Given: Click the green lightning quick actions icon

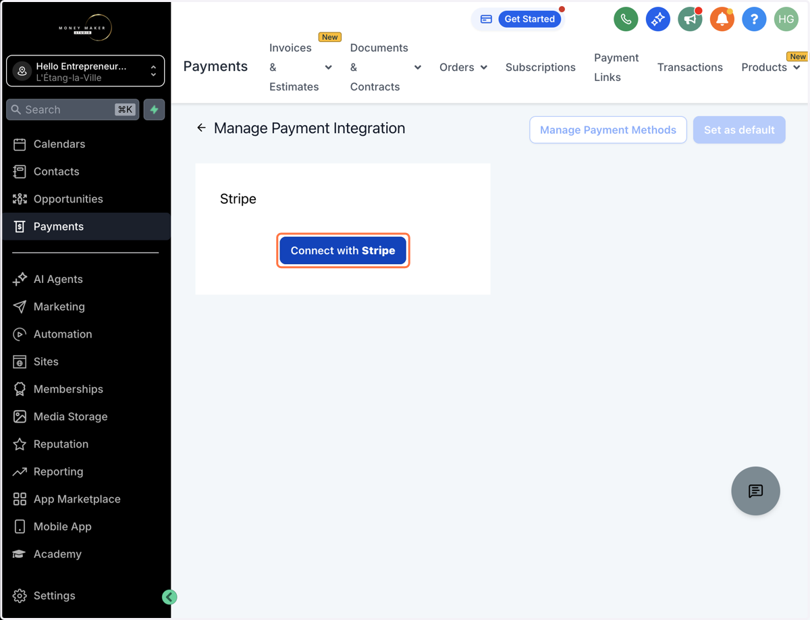Looking at the screenshot, I should (155, 109).
